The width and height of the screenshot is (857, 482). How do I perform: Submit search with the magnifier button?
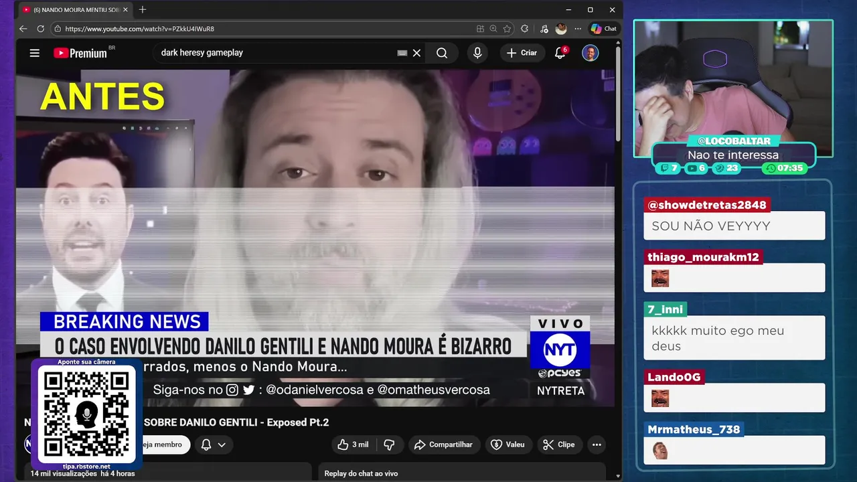point(442,53)
